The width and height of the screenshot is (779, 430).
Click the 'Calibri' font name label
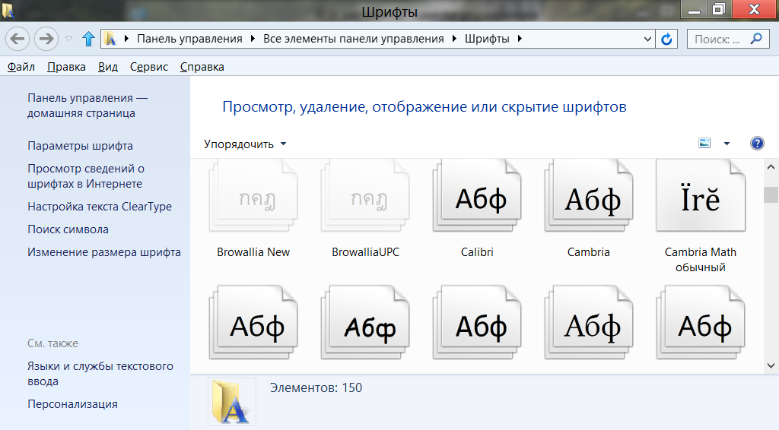coord(477,252)
